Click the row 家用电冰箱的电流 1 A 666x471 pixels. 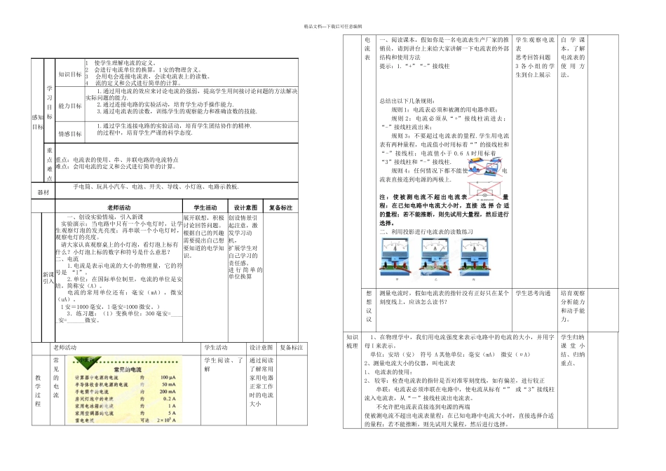tap(125, 406)
